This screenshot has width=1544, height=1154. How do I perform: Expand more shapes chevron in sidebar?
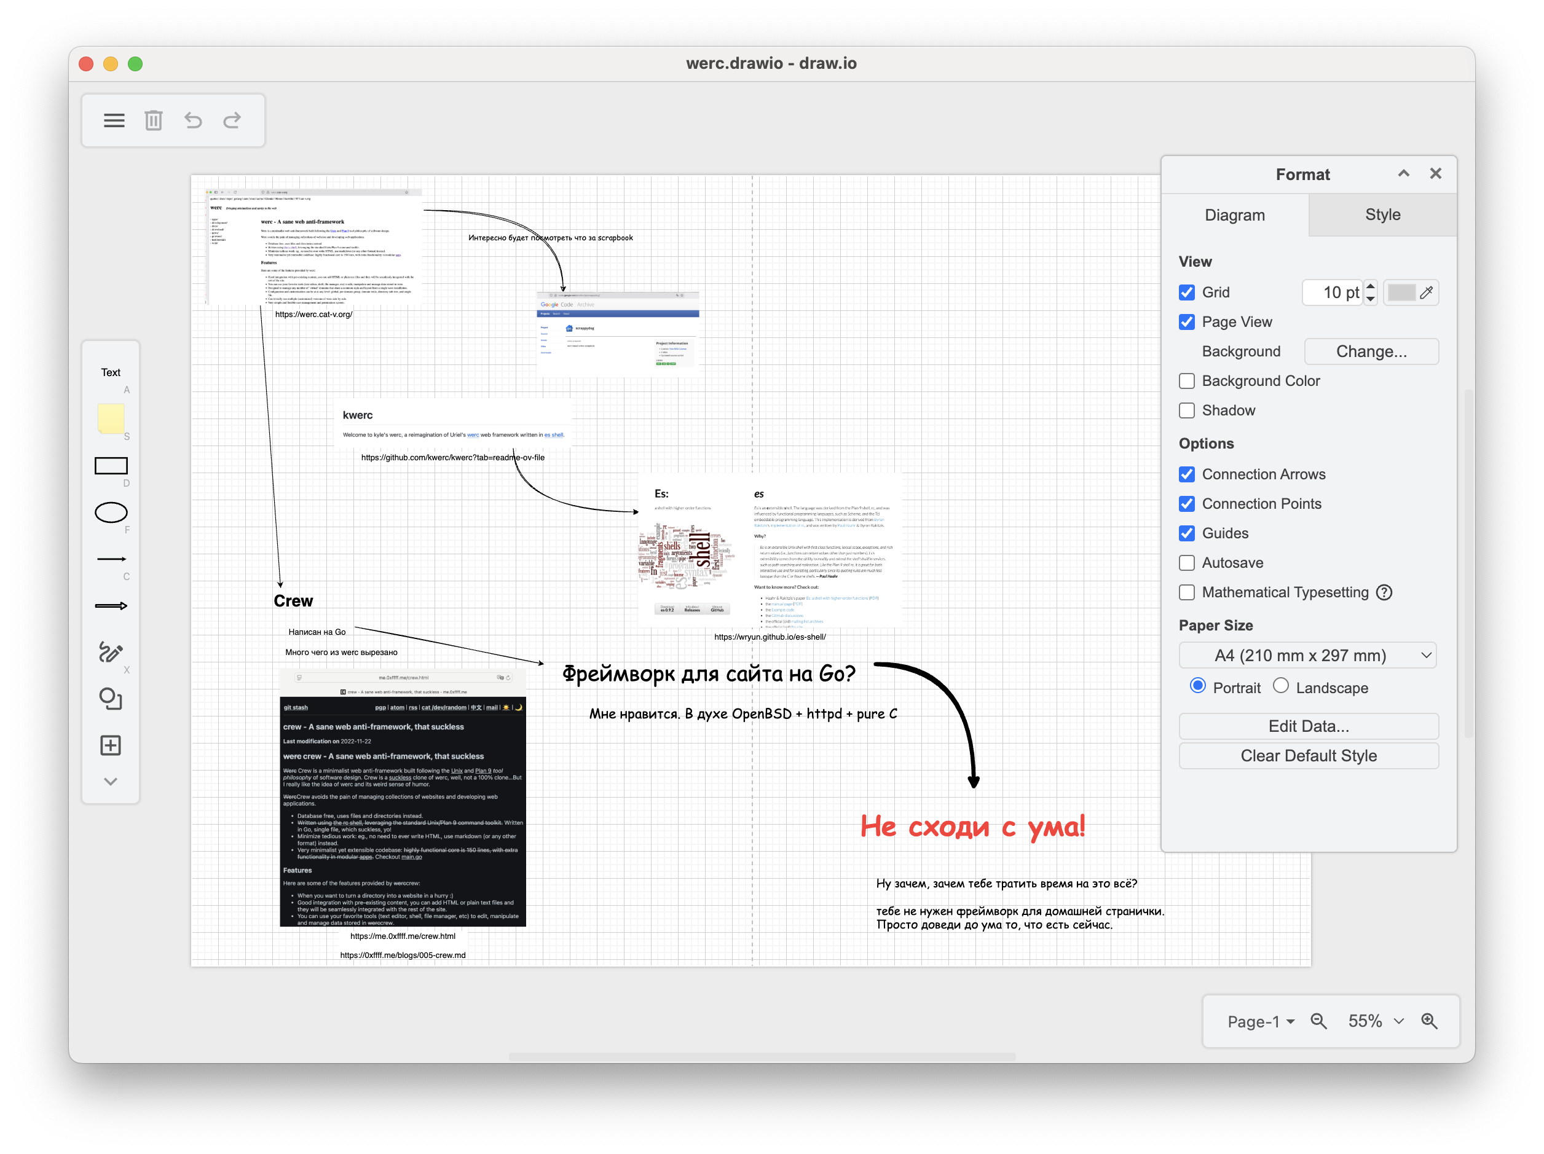111,782
